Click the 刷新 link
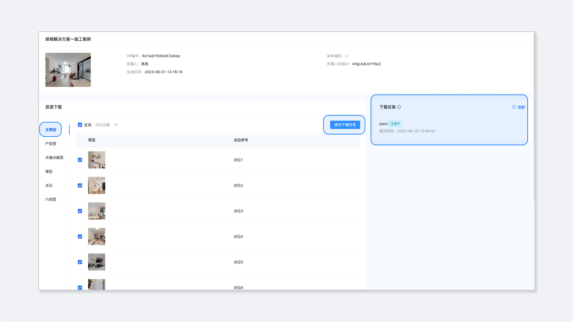573x322 pixels. [x=522, y=107]
